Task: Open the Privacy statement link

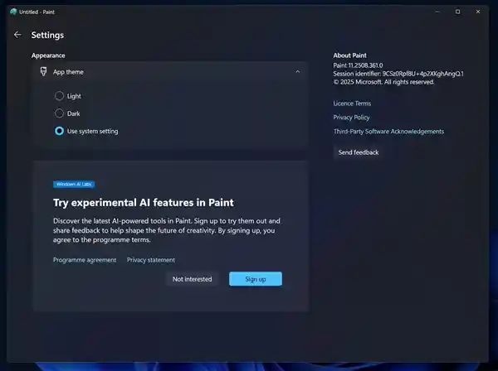Action: point(151,260)
